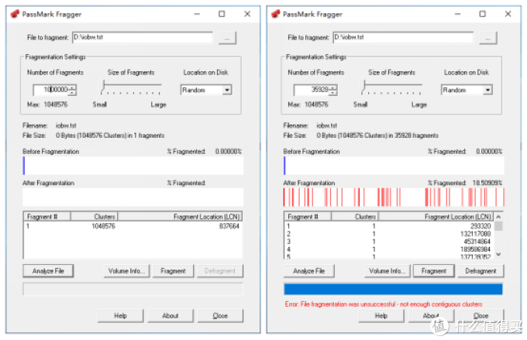Select the first fragment row with LCN 293320
This screenshot has height=340, width=527.
click(387, 225)
